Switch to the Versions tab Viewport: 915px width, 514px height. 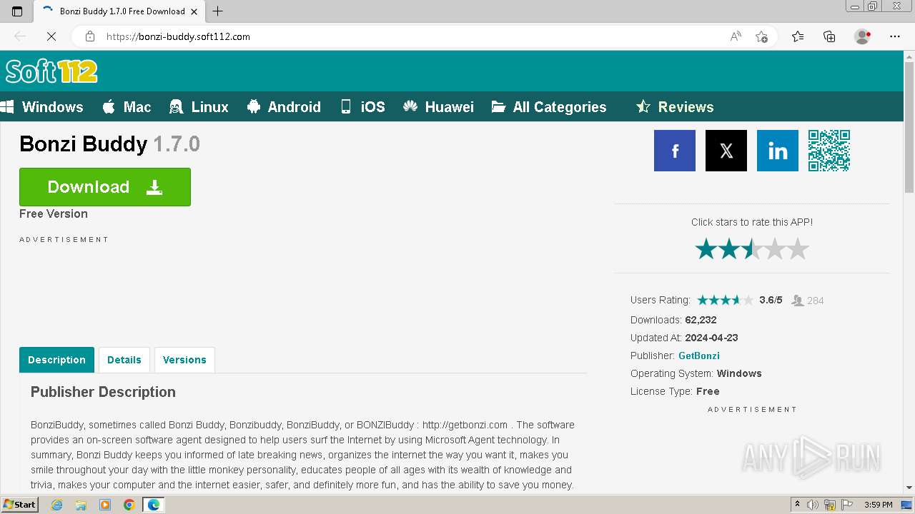184,360
